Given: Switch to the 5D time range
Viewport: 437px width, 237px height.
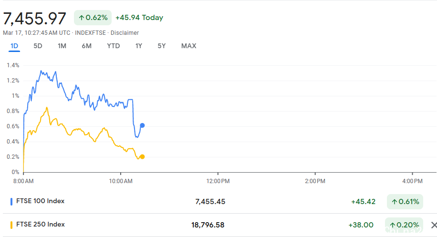Looking at the screenshot, I should click(38, 46).
